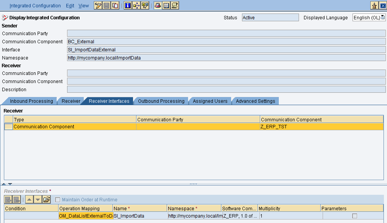Click the Parameters column header
Screen dimensions: 387x223
(352, 208)
